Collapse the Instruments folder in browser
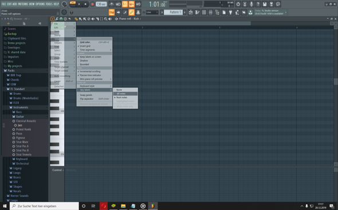338x210 pixels. pos(25,107)
